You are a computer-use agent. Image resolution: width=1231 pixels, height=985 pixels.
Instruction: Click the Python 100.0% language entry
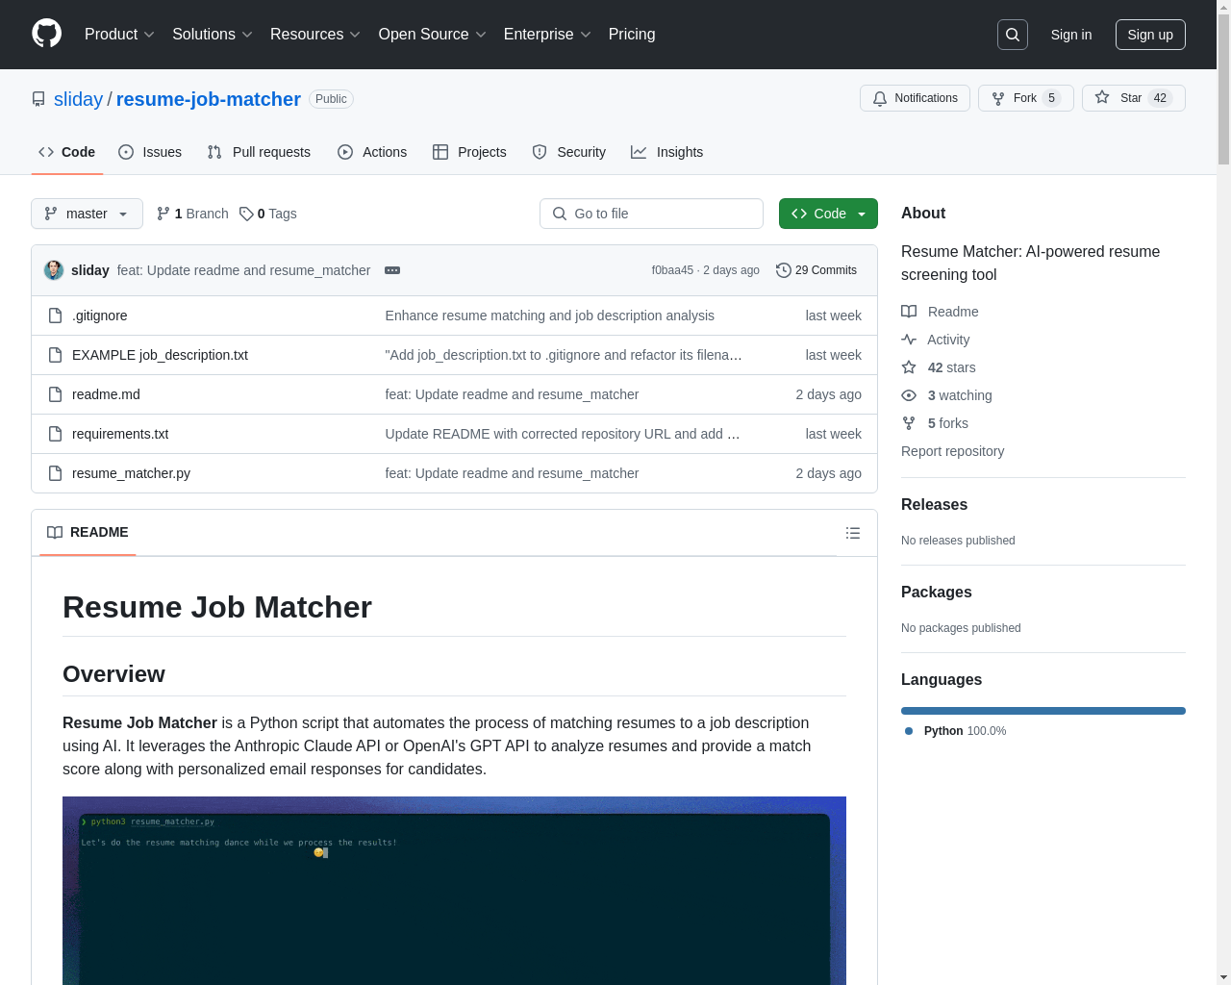(x=956, y=731)
